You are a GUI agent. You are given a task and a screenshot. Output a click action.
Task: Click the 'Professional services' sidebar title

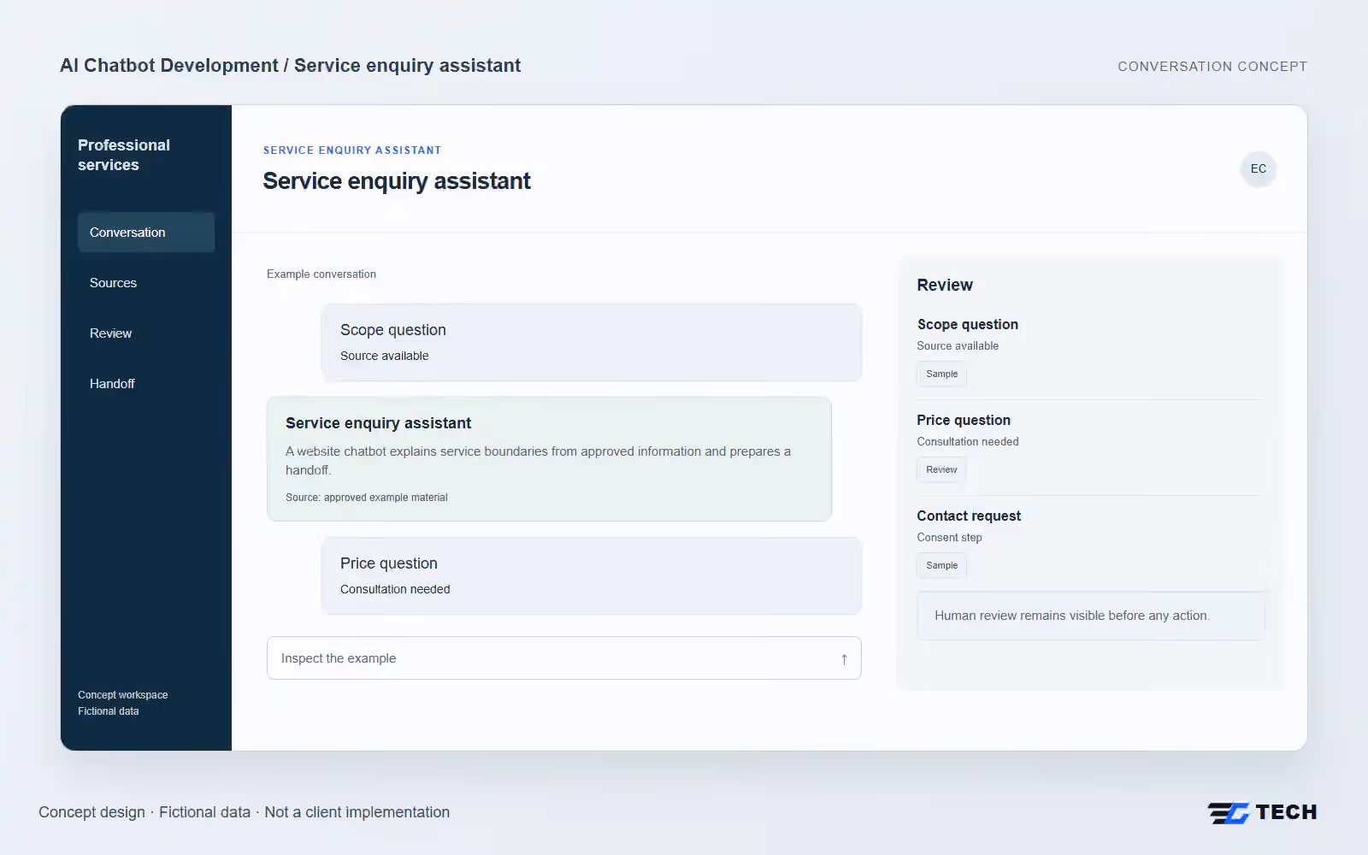[124, 155]
